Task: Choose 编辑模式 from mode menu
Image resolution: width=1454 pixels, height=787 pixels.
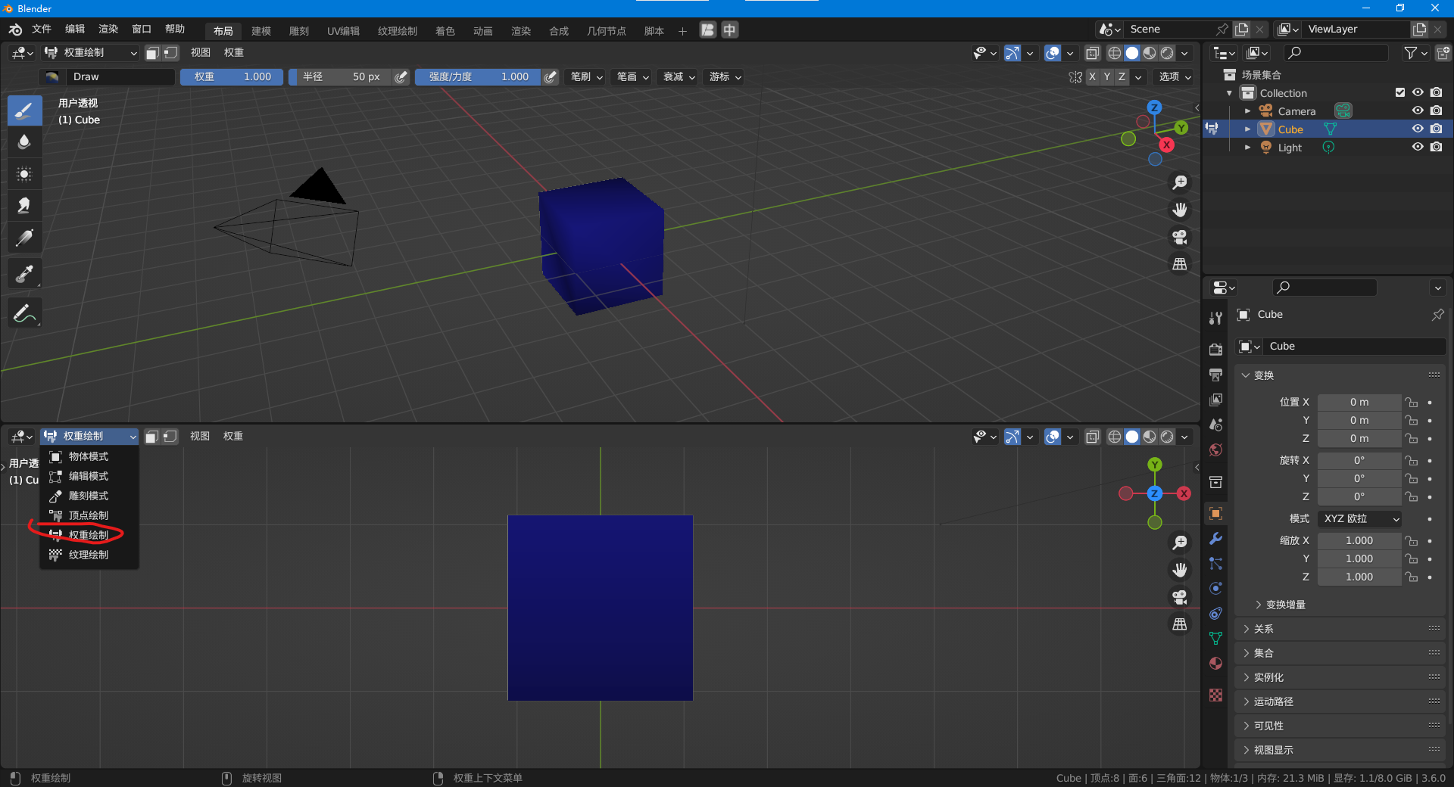Action: (89, 476)
